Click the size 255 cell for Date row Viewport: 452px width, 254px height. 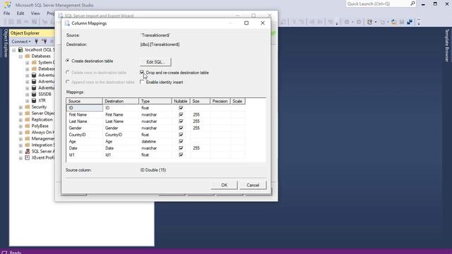click(201, 148)
